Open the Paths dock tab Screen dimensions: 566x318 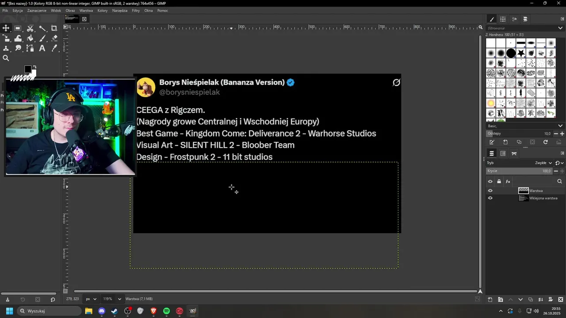click(514, 153)
